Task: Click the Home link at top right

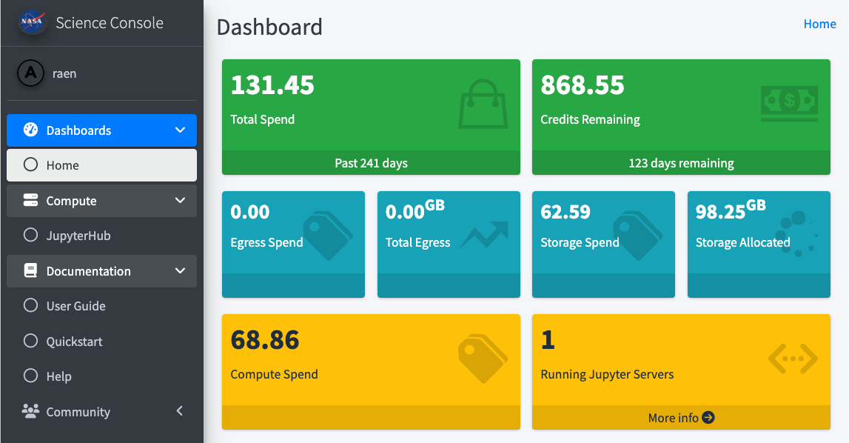Action: [819, 24]
